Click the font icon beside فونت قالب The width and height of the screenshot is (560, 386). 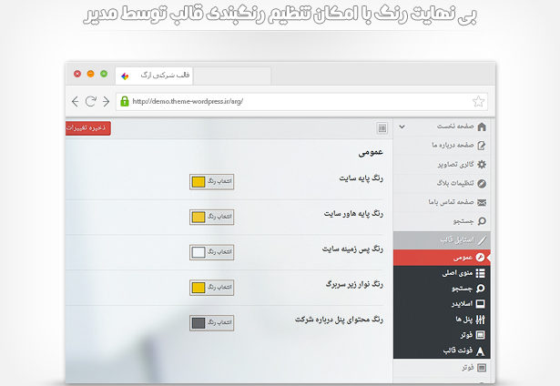(481, 350)
